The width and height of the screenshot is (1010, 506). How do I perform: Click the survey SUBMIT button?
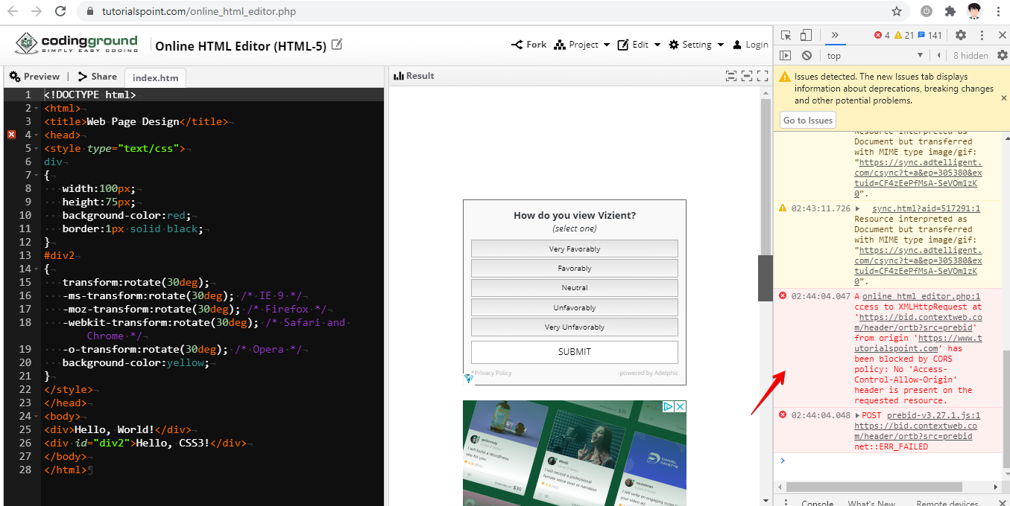tap(574, 352)
